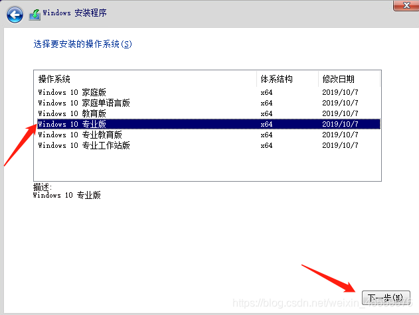Go back with the blue arrow button

click(15, 15)
